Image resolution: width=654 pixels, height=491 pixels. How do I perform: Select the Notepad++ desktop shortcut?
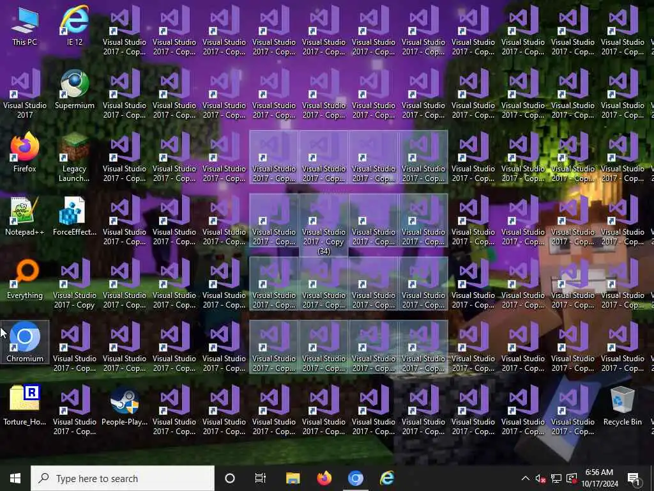pyautogui.click(x=25, y=216)
